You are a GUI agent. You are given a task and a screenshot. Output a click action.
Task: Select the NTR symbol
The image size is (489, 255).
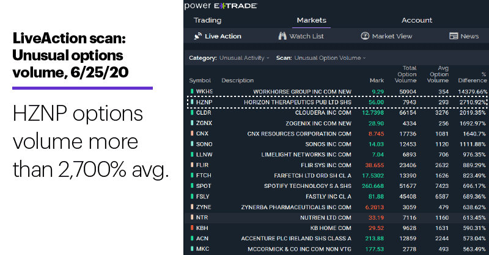click(202, 217)
